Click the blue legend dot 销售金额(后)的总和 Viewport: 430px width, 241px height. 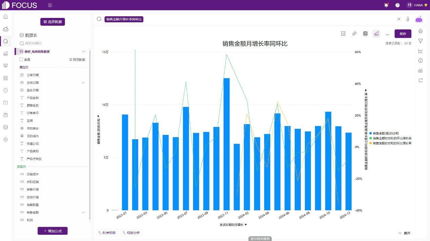click(371, 134)
